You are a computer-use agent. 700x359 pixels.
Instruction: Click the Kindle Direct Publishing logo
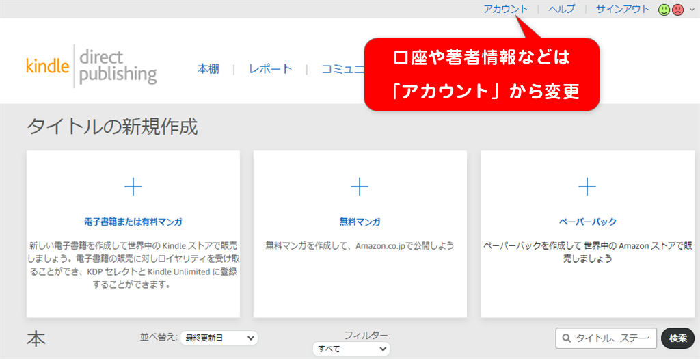(x=92, y=66)
